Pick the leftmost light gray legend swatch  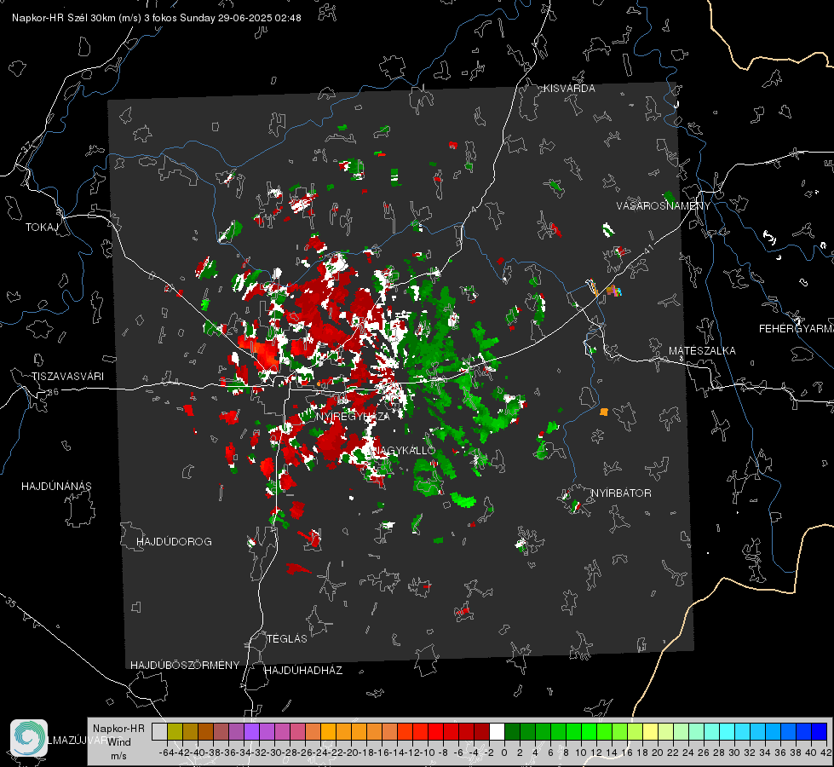159,732
